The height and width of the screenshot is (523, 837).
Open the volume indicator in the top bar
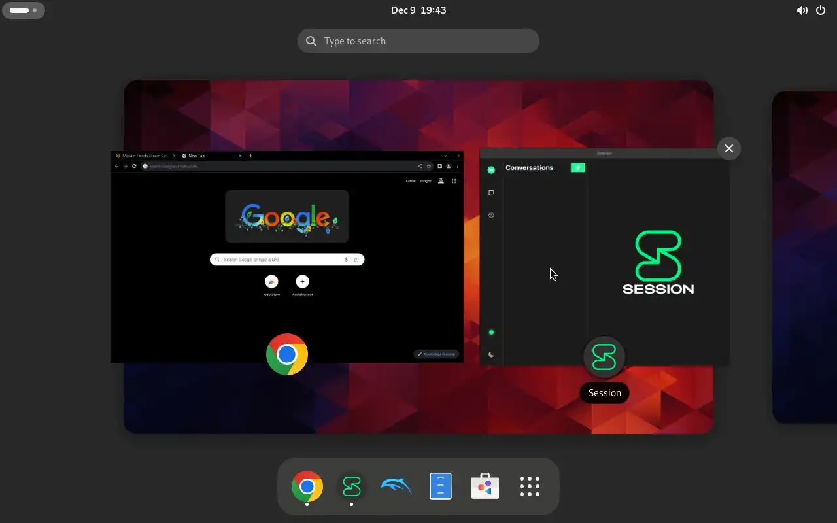click(x=802, y=10)
